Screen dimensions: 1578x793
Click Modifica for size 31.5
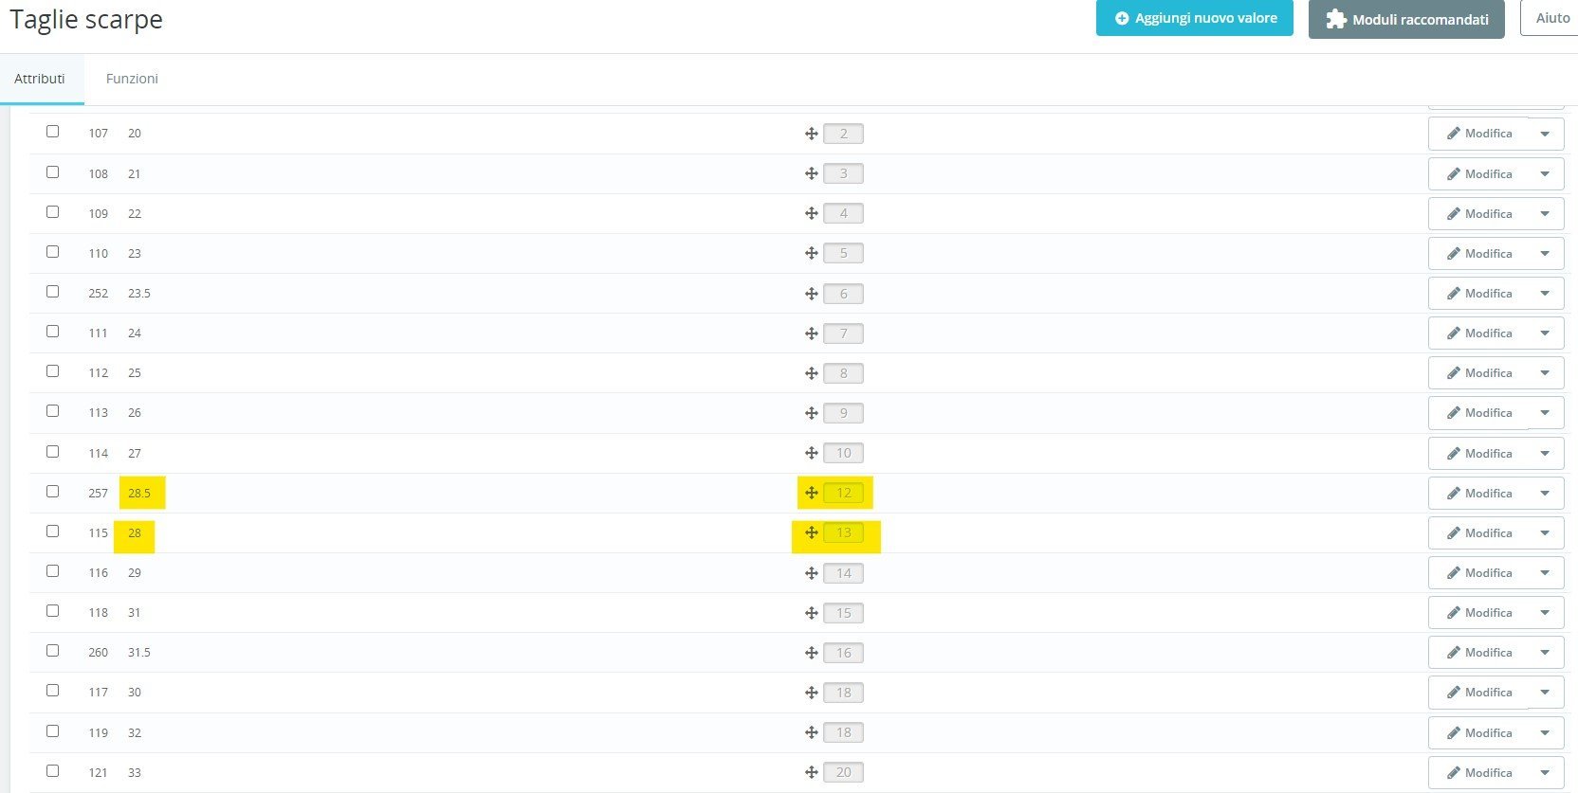tap(1478, 653)
